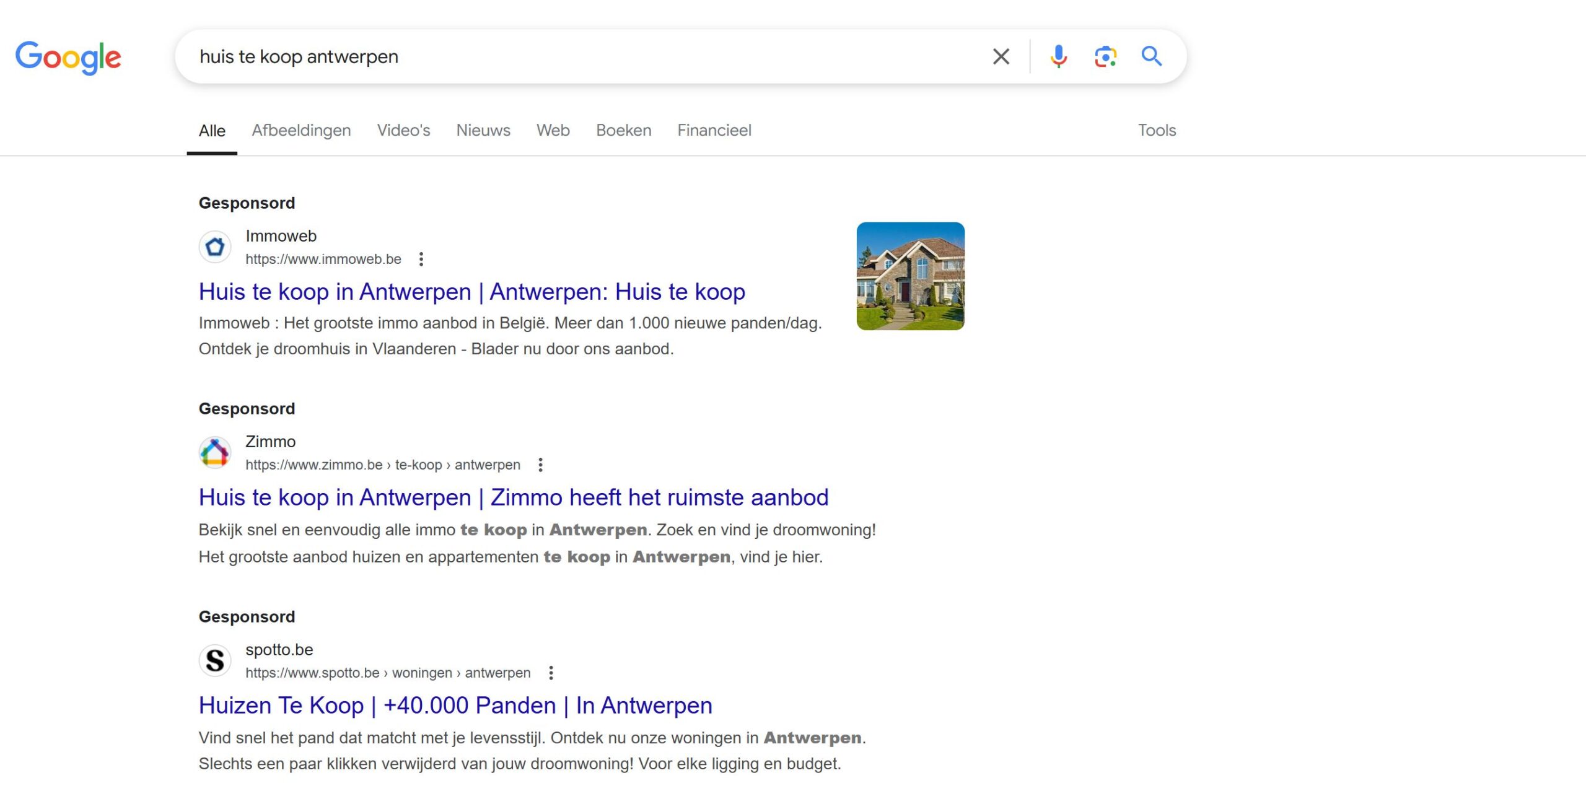
Task: Click the Gesponsord label above Immoweb
Action: (247, 203)
